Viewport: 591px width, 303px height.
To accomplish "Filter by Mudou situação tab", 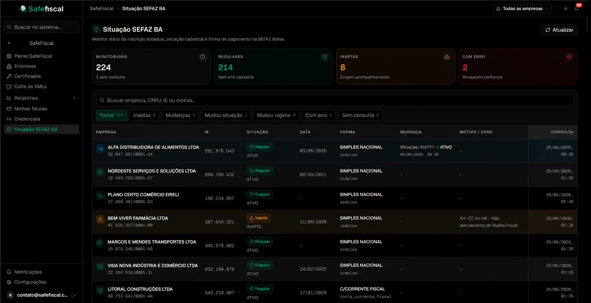I will coord(226,115).
